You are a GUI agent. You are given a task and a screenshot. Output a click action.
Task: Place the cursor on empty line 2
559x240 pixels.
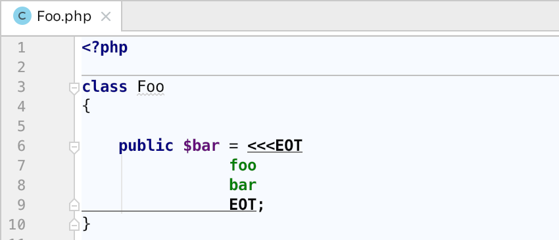click(x=320, y=67)
